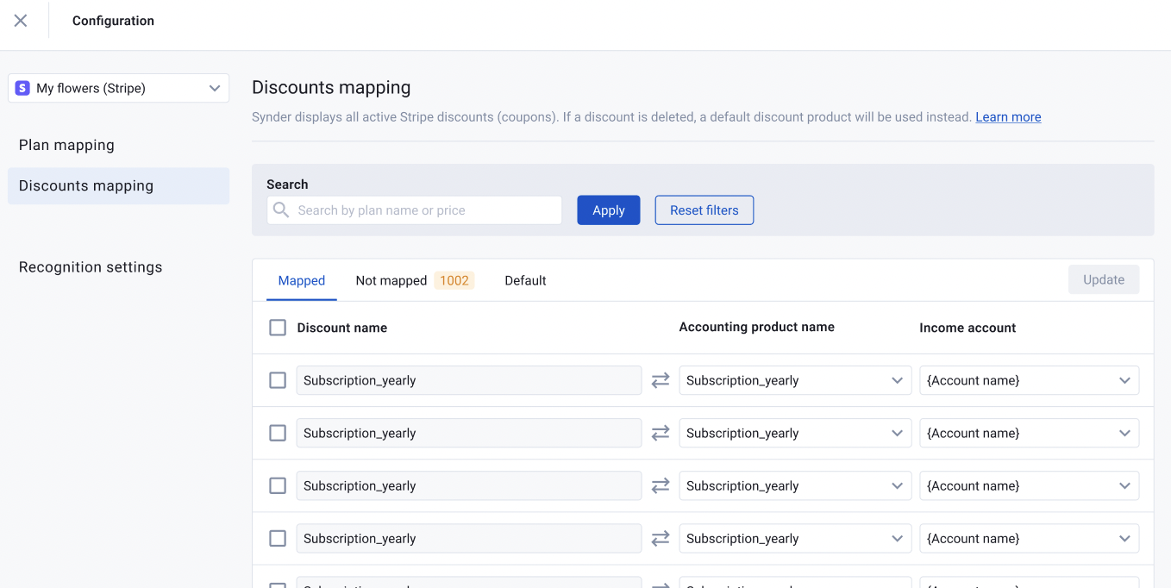Screen dimensions: 1171x588
Task: Check the first Subscription_yearly row checkbox
Action: tap(278, 380)
